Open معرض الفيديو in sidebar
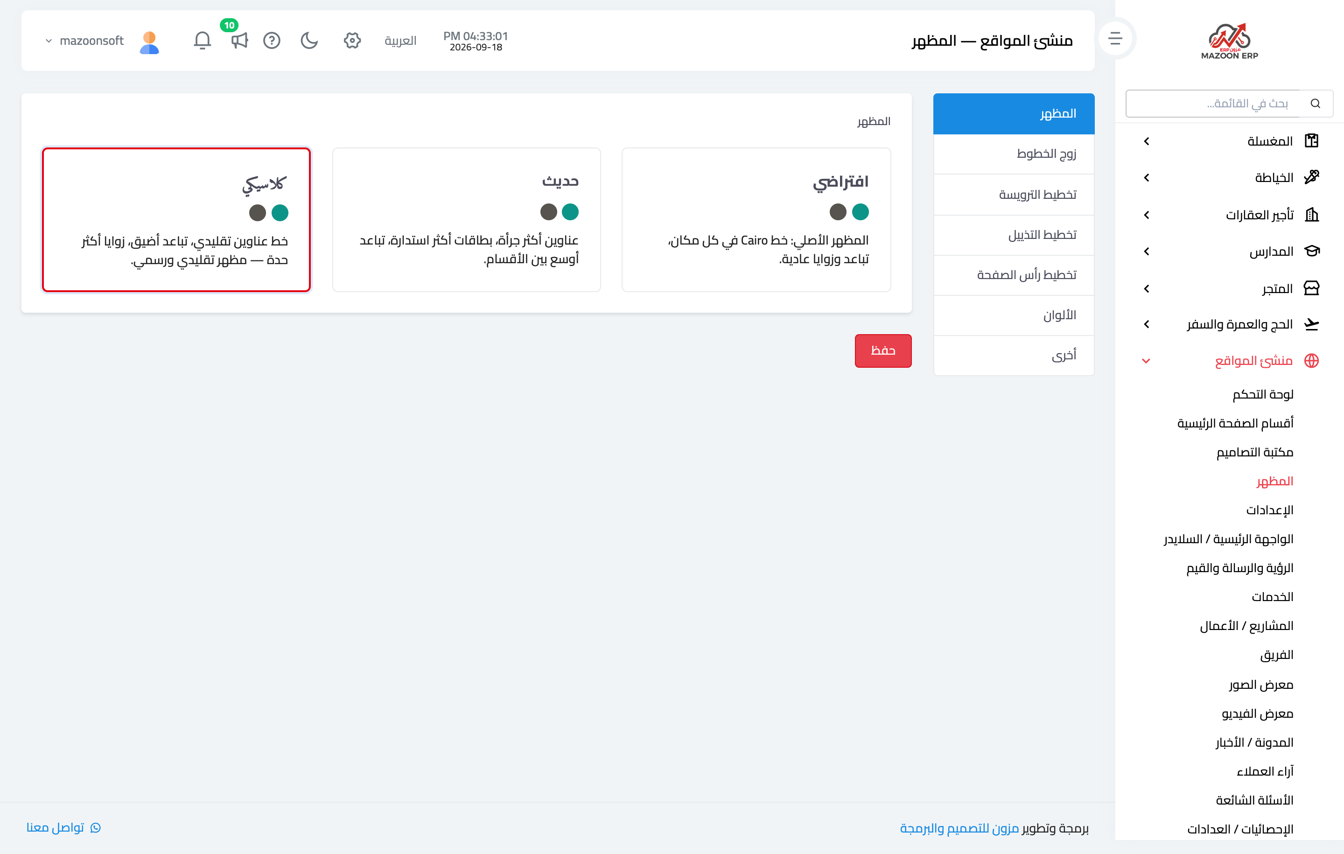Screen dimensions: 1344x854 (1257, 714)
